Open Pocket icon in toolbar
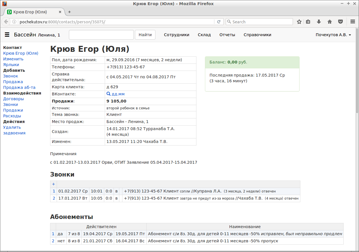The image size is (359, 252). [340, 22]
